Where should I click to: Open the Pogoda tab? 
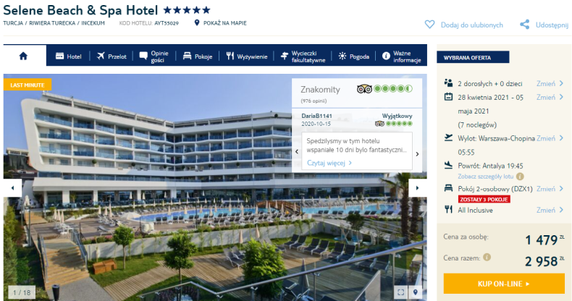353,56
